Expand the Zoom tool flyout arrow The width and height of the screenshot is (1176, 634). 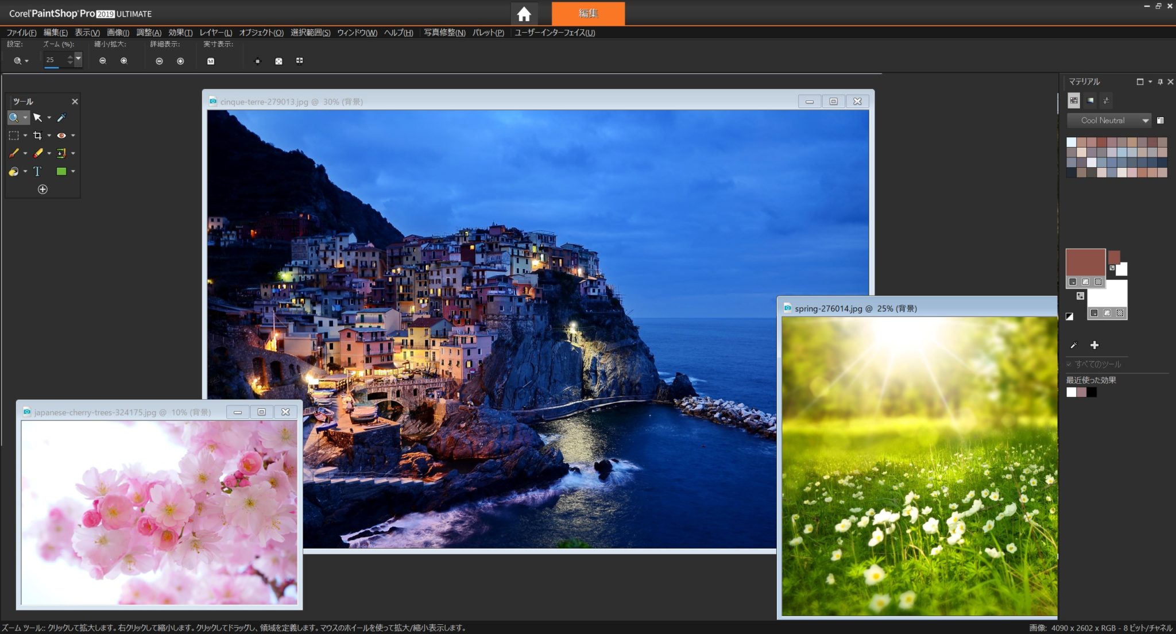25,118
